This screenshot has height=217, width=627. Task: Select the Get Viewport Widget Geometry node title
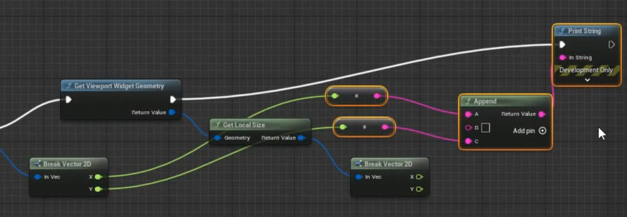pyautogui.click(x=119, y=86)
